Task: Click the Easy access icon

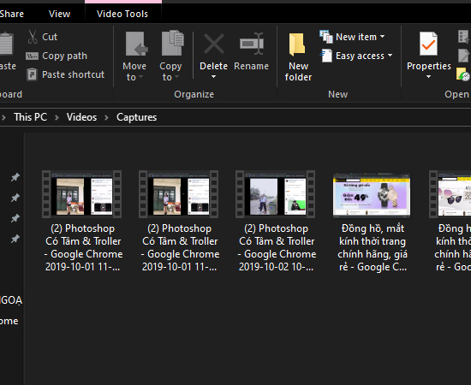Action: point(326,56)
